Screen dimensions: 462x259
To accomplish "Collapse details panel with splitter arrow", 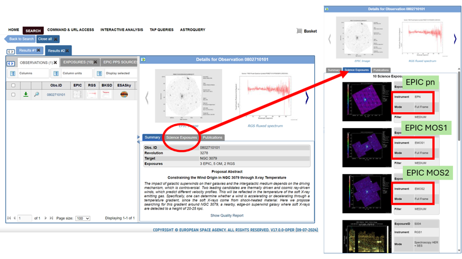I will (x=139, y=137).
